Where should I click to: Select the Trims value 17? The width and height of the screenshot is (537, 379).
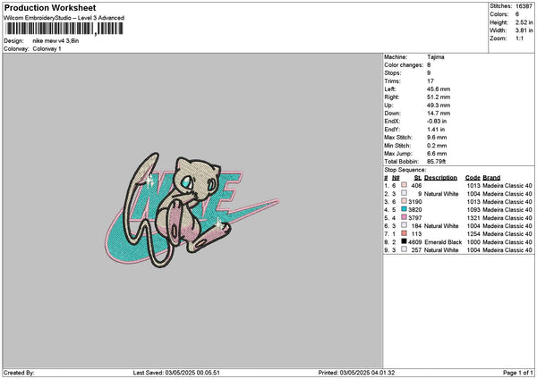430,81
